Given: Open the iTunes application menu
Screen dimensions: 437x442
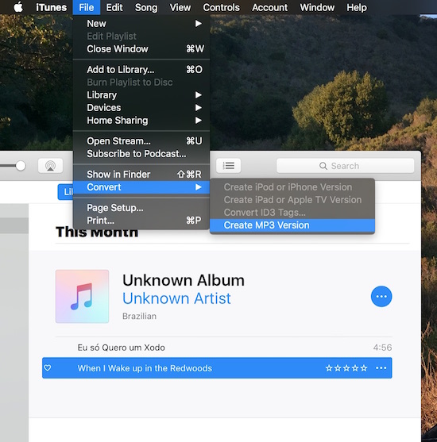Looking at the screenshot, I should click(51, 7).
